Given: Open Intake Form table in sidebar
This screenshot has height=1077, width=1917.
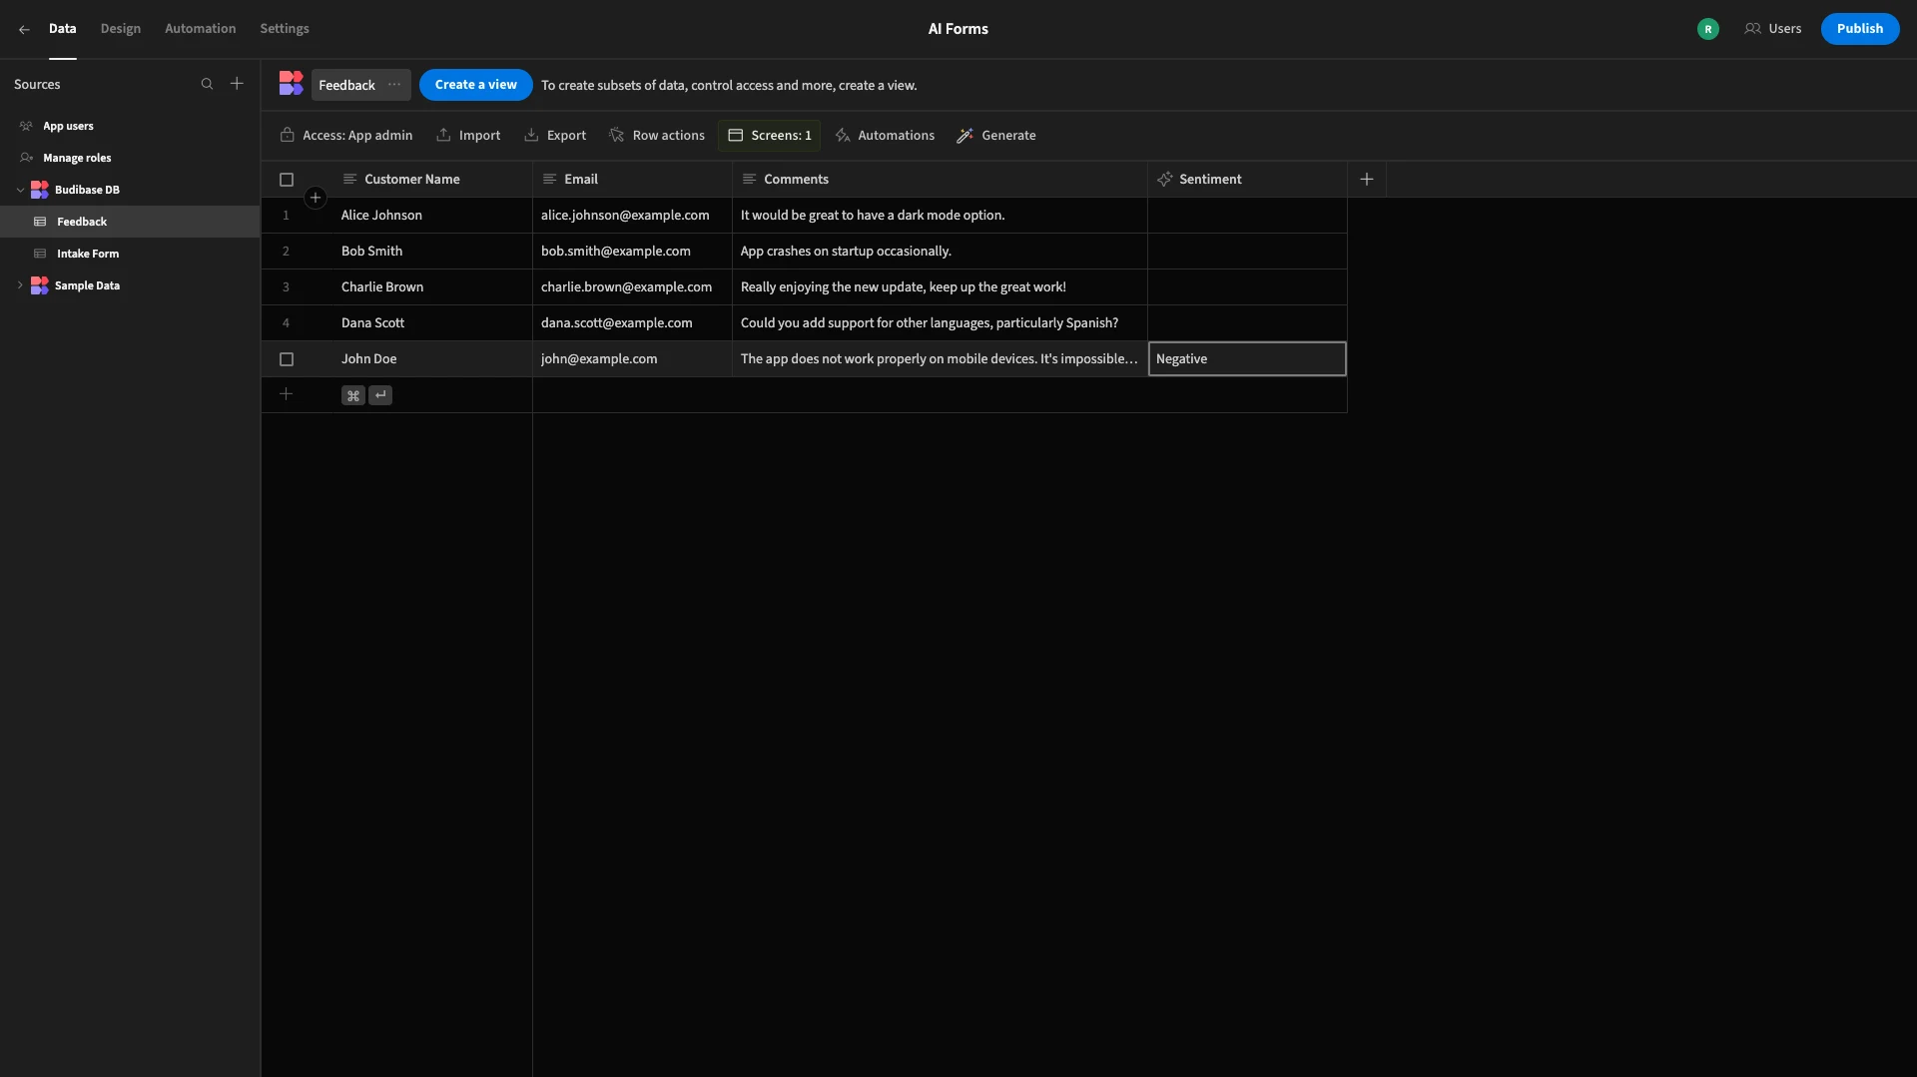Looking at the screenshot, I should tap(130, 254).
